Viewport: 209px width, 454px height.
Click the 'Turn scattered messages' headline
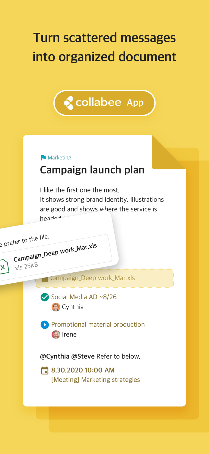104,38
